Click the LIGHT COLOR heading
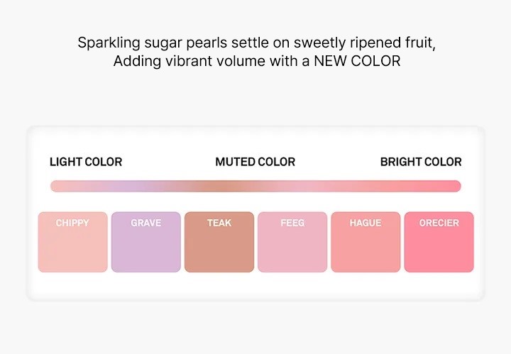Viewport: 511px width, 354px height. pyautogui.click(x=86, y=162)
